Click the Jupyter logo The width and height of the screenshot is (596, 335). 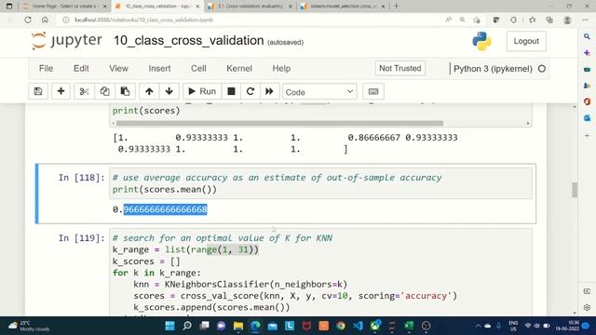coord(67,41)
